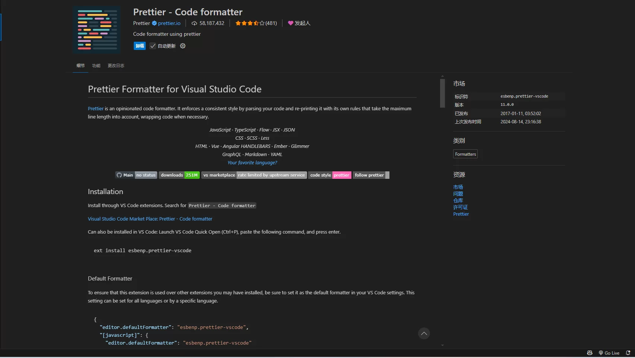The image size is (635, 358).
Task: Open Visual Studio Code Market Place Prettier link
Action: tap(150, 219)
